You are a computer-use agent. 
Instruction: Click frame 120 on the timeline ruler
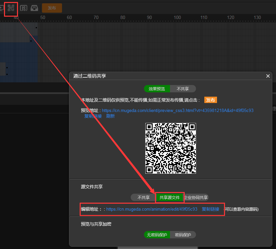[x=231, y=17]
